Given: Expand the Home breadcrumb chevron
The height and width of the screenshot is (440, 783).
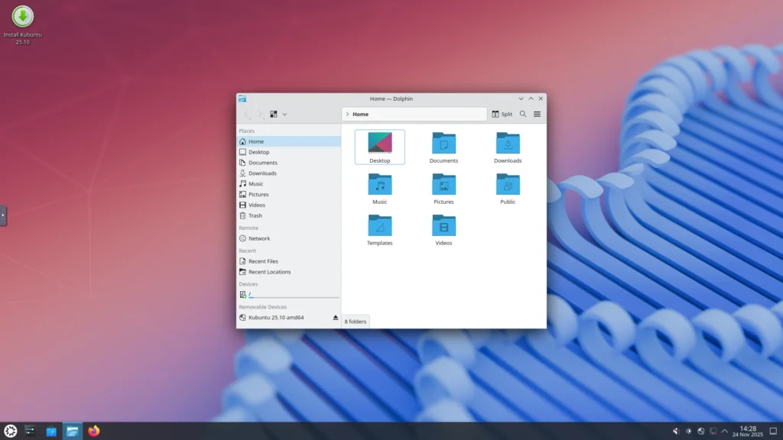Looking at the screenshot, I should pos(347,114).
